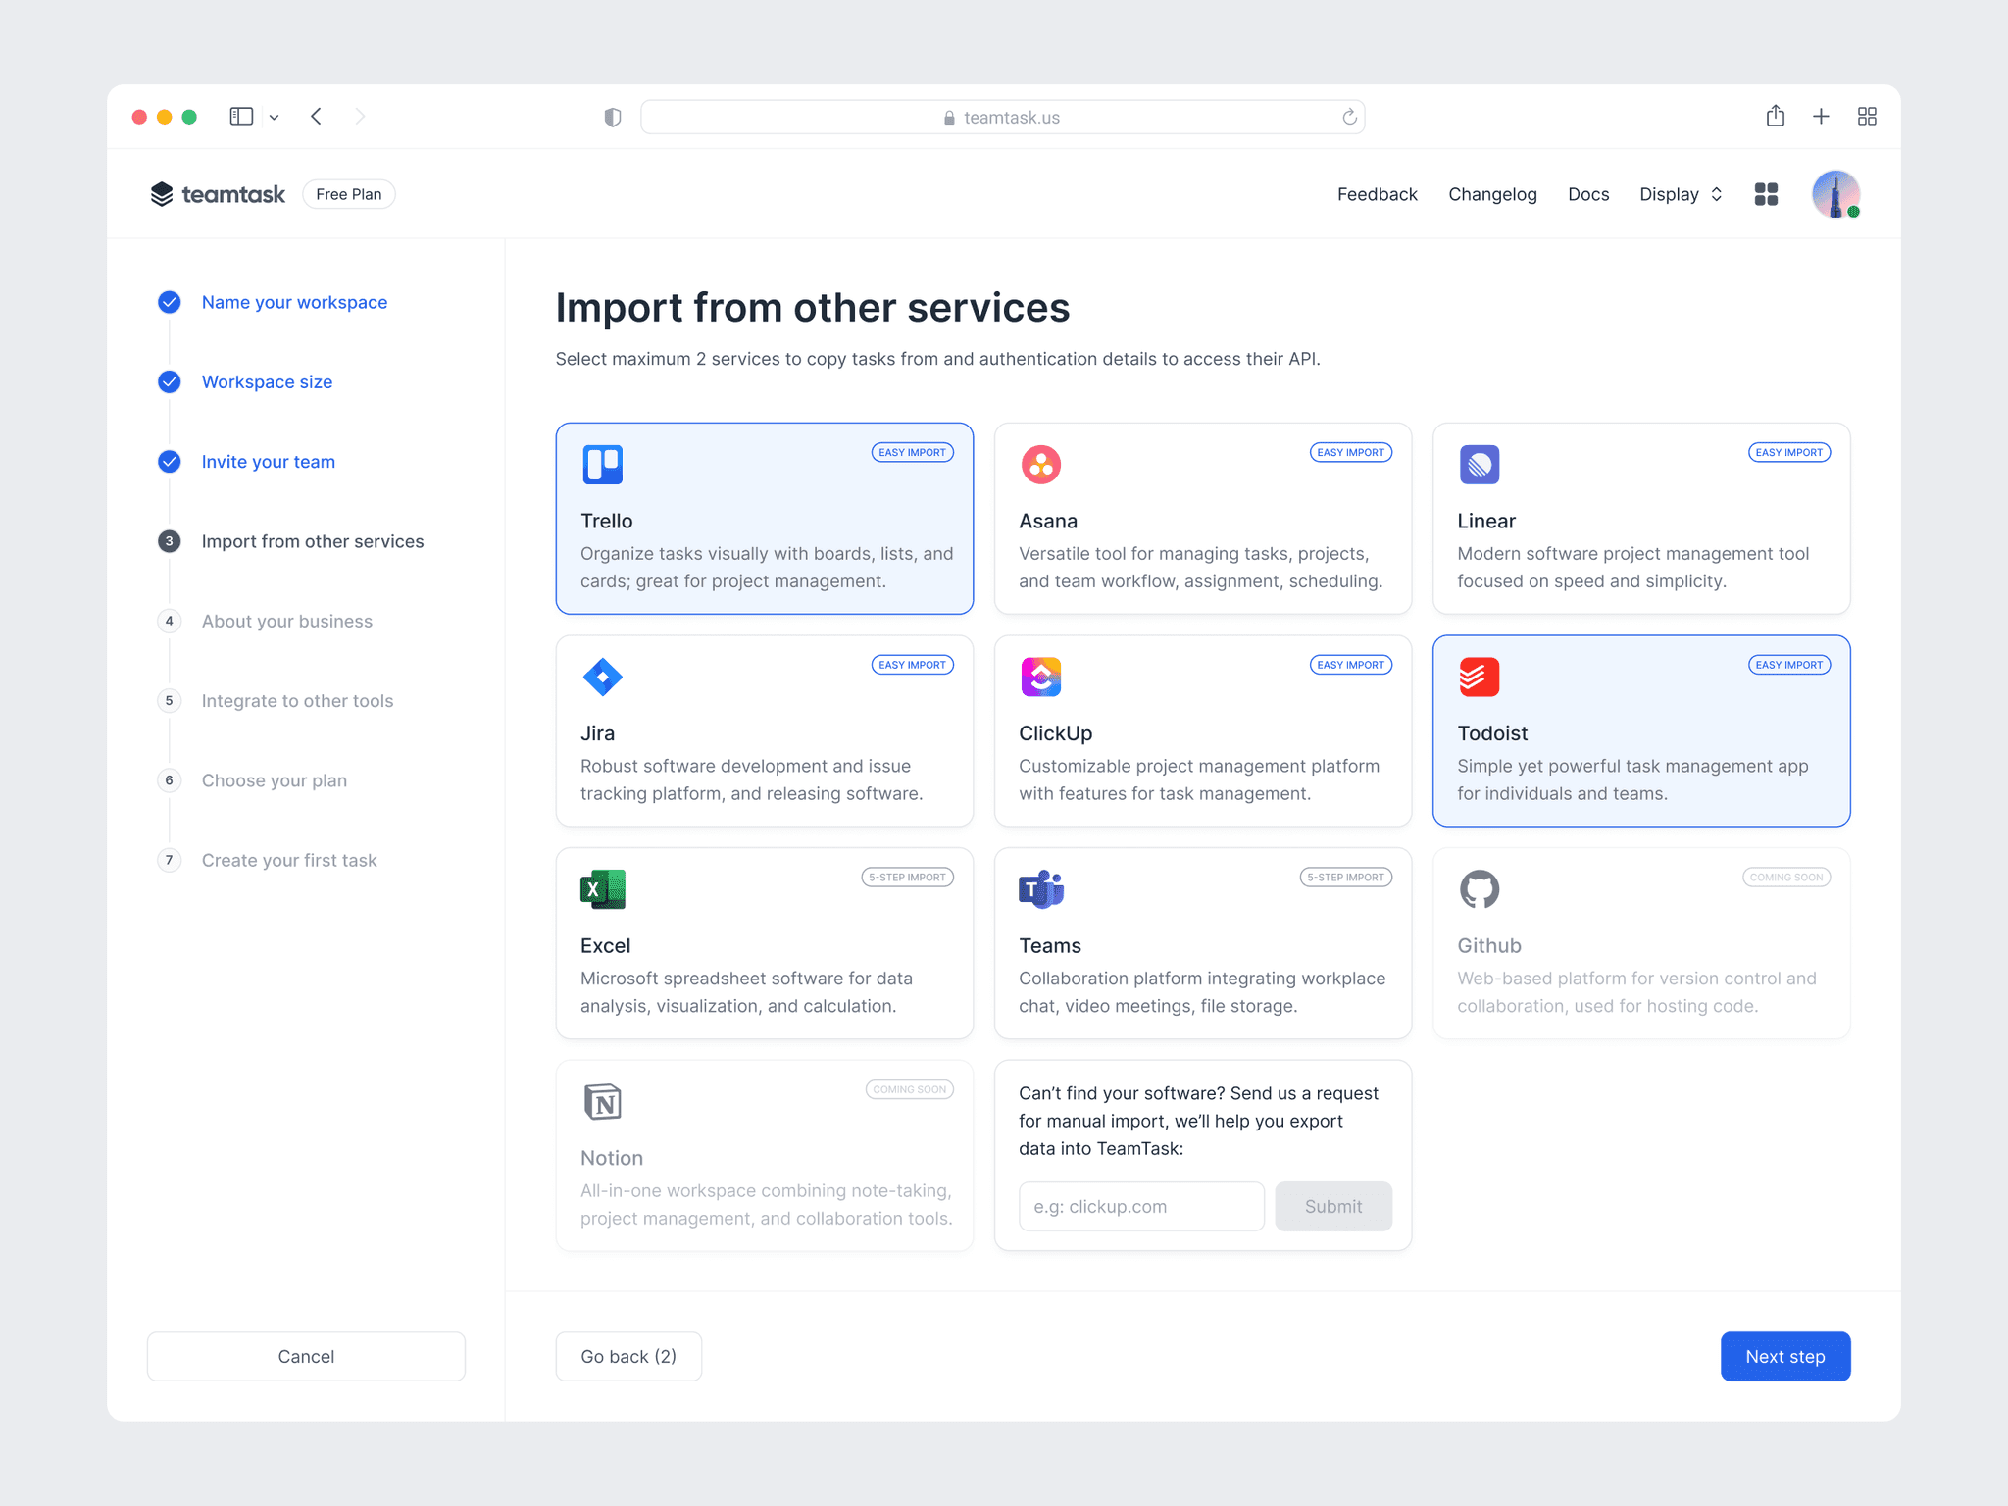Click the ClickUp logo icon
Image resolution: width=2008 pixels, height=1506 pixels.
tap(1040, 677)
